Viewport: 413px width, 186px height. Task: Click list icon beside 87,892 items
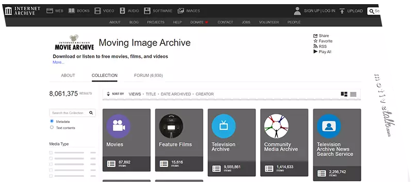(x=111, y=164)
